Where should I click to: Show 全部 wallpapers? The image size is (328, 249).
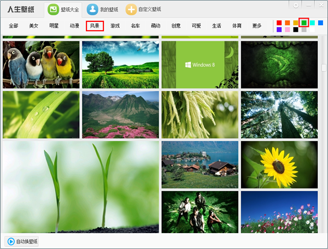pyautogui.click(x=14, y=26)
